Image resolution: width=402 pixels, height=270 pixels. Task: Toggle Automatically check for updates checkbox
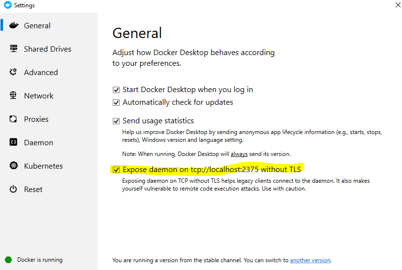116,103
